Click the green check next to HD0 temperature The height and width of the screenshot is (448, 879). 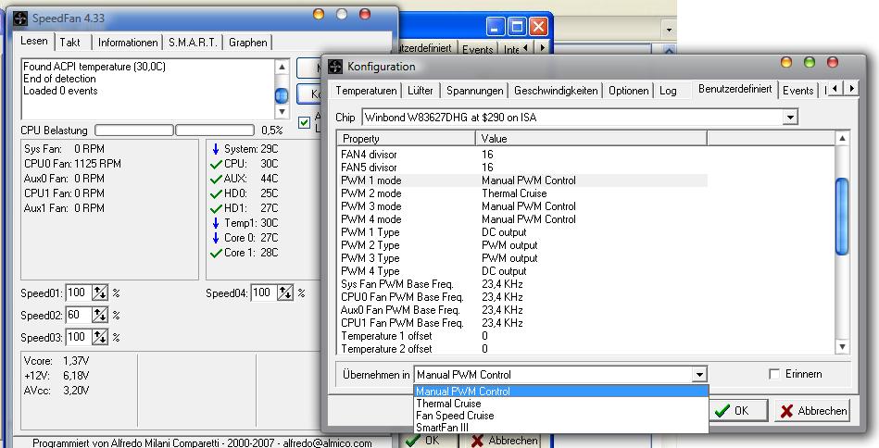[216, 193]
